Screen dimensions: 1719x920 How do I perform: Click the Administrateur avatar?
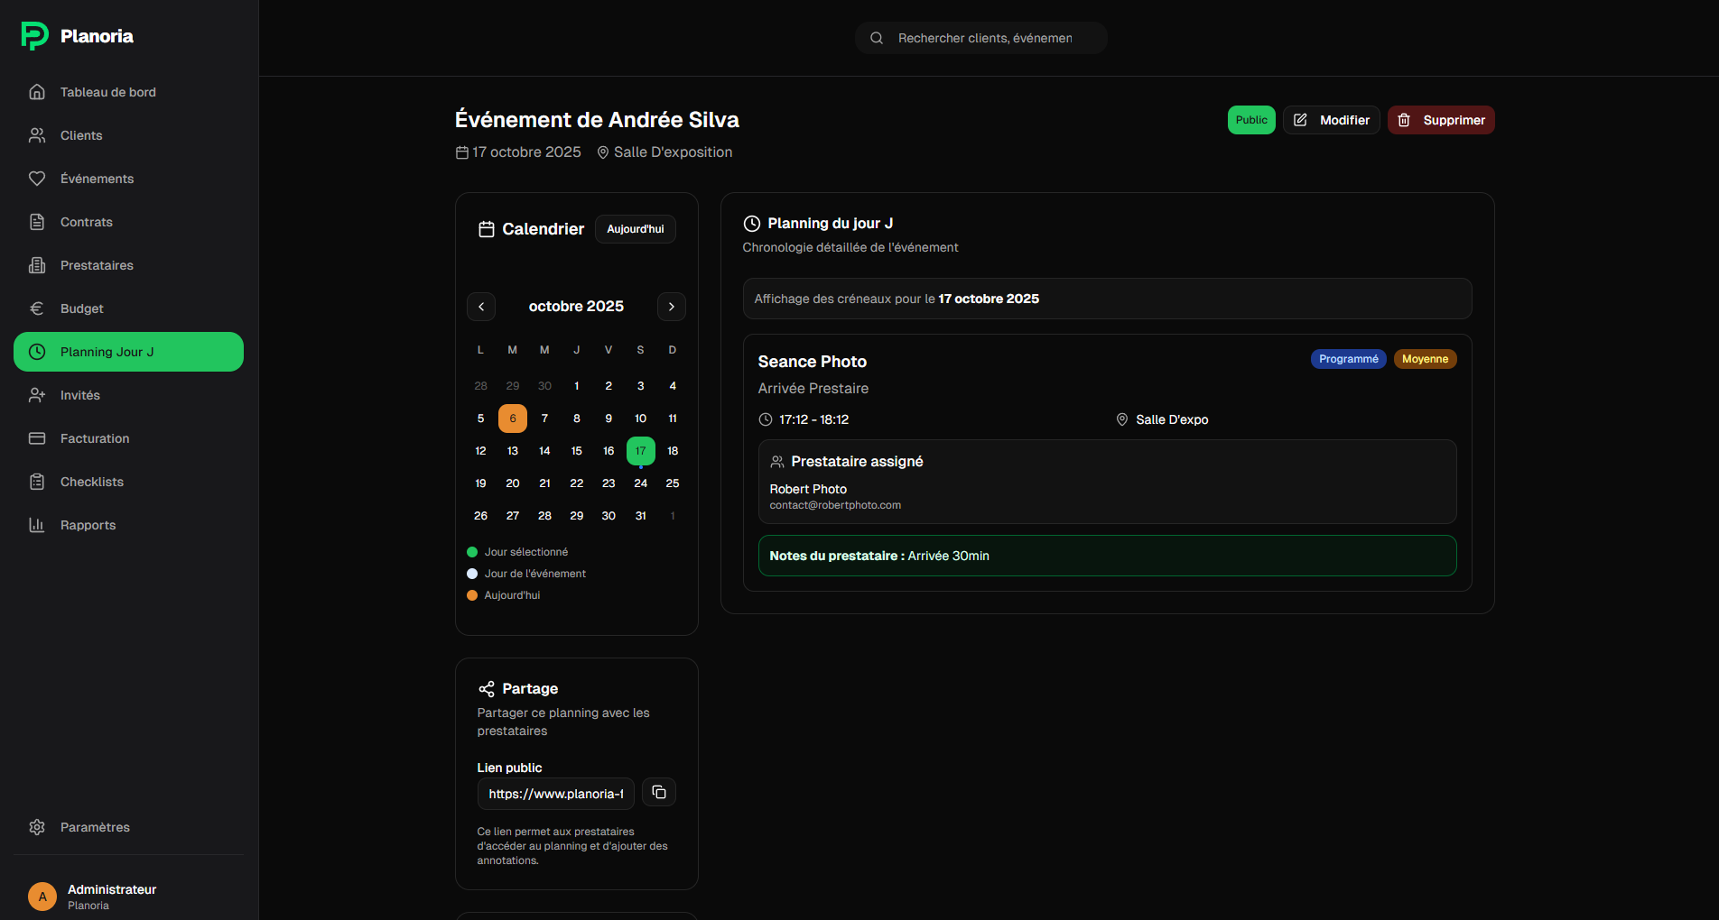tap(42, 897)
